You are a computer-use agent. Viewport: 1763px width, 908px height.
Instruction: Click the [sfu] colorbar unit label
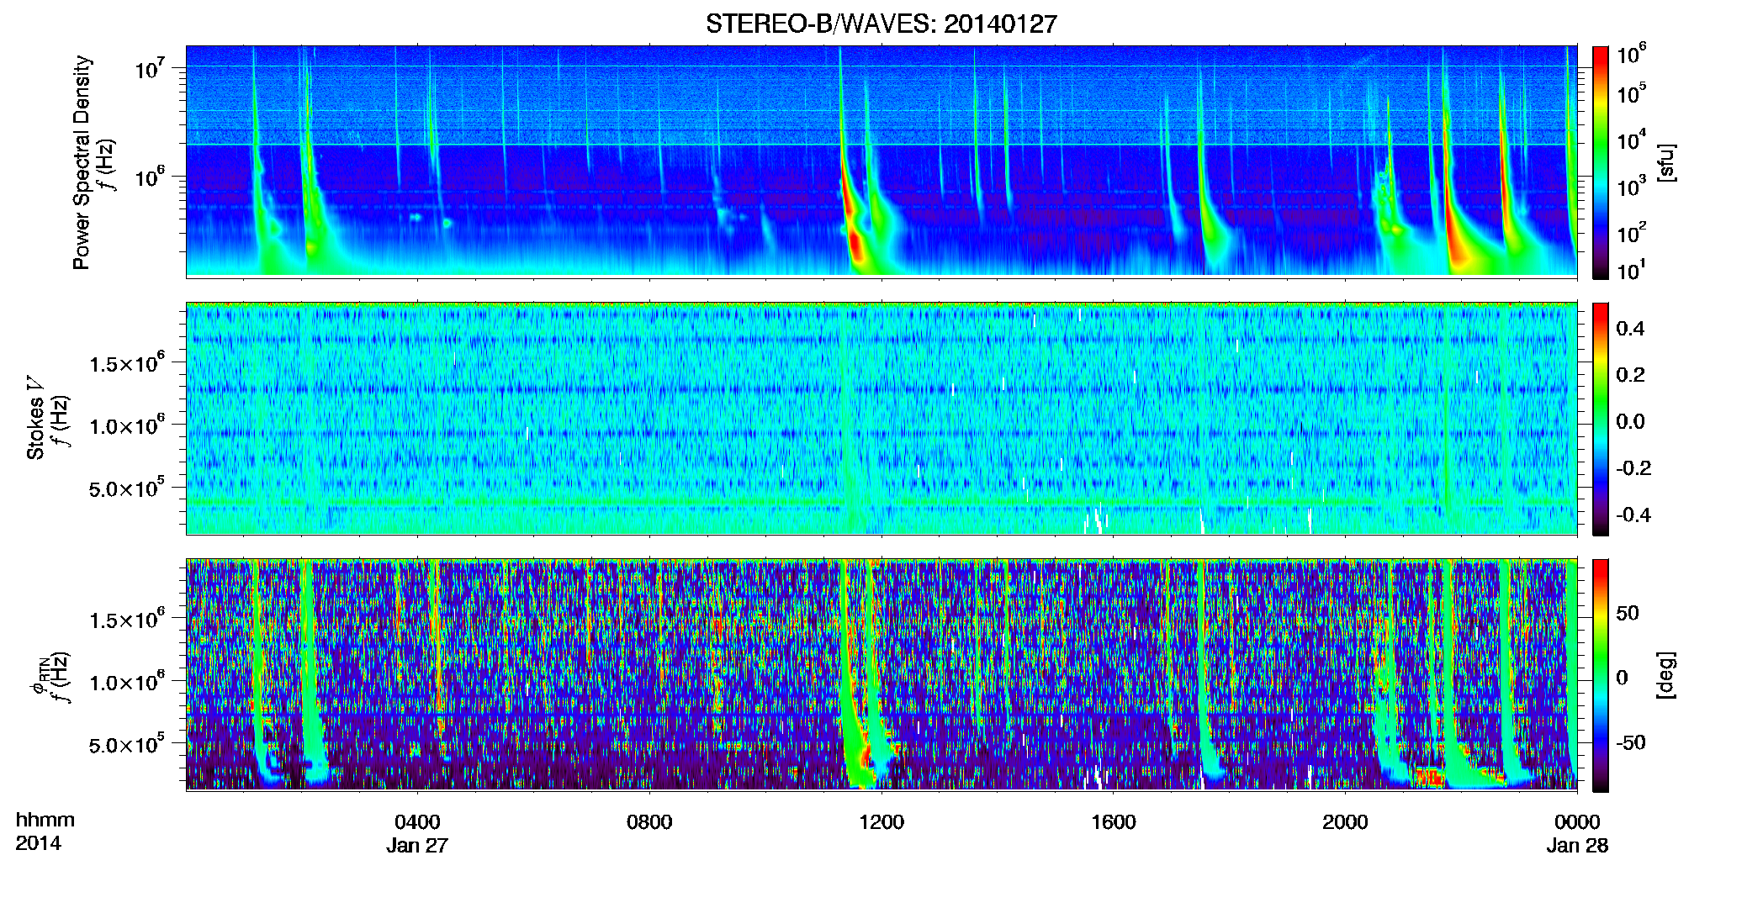pos(1665,162)
